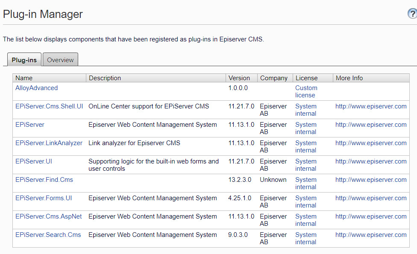Open the AlloyAdvanced plug-in

36,88
